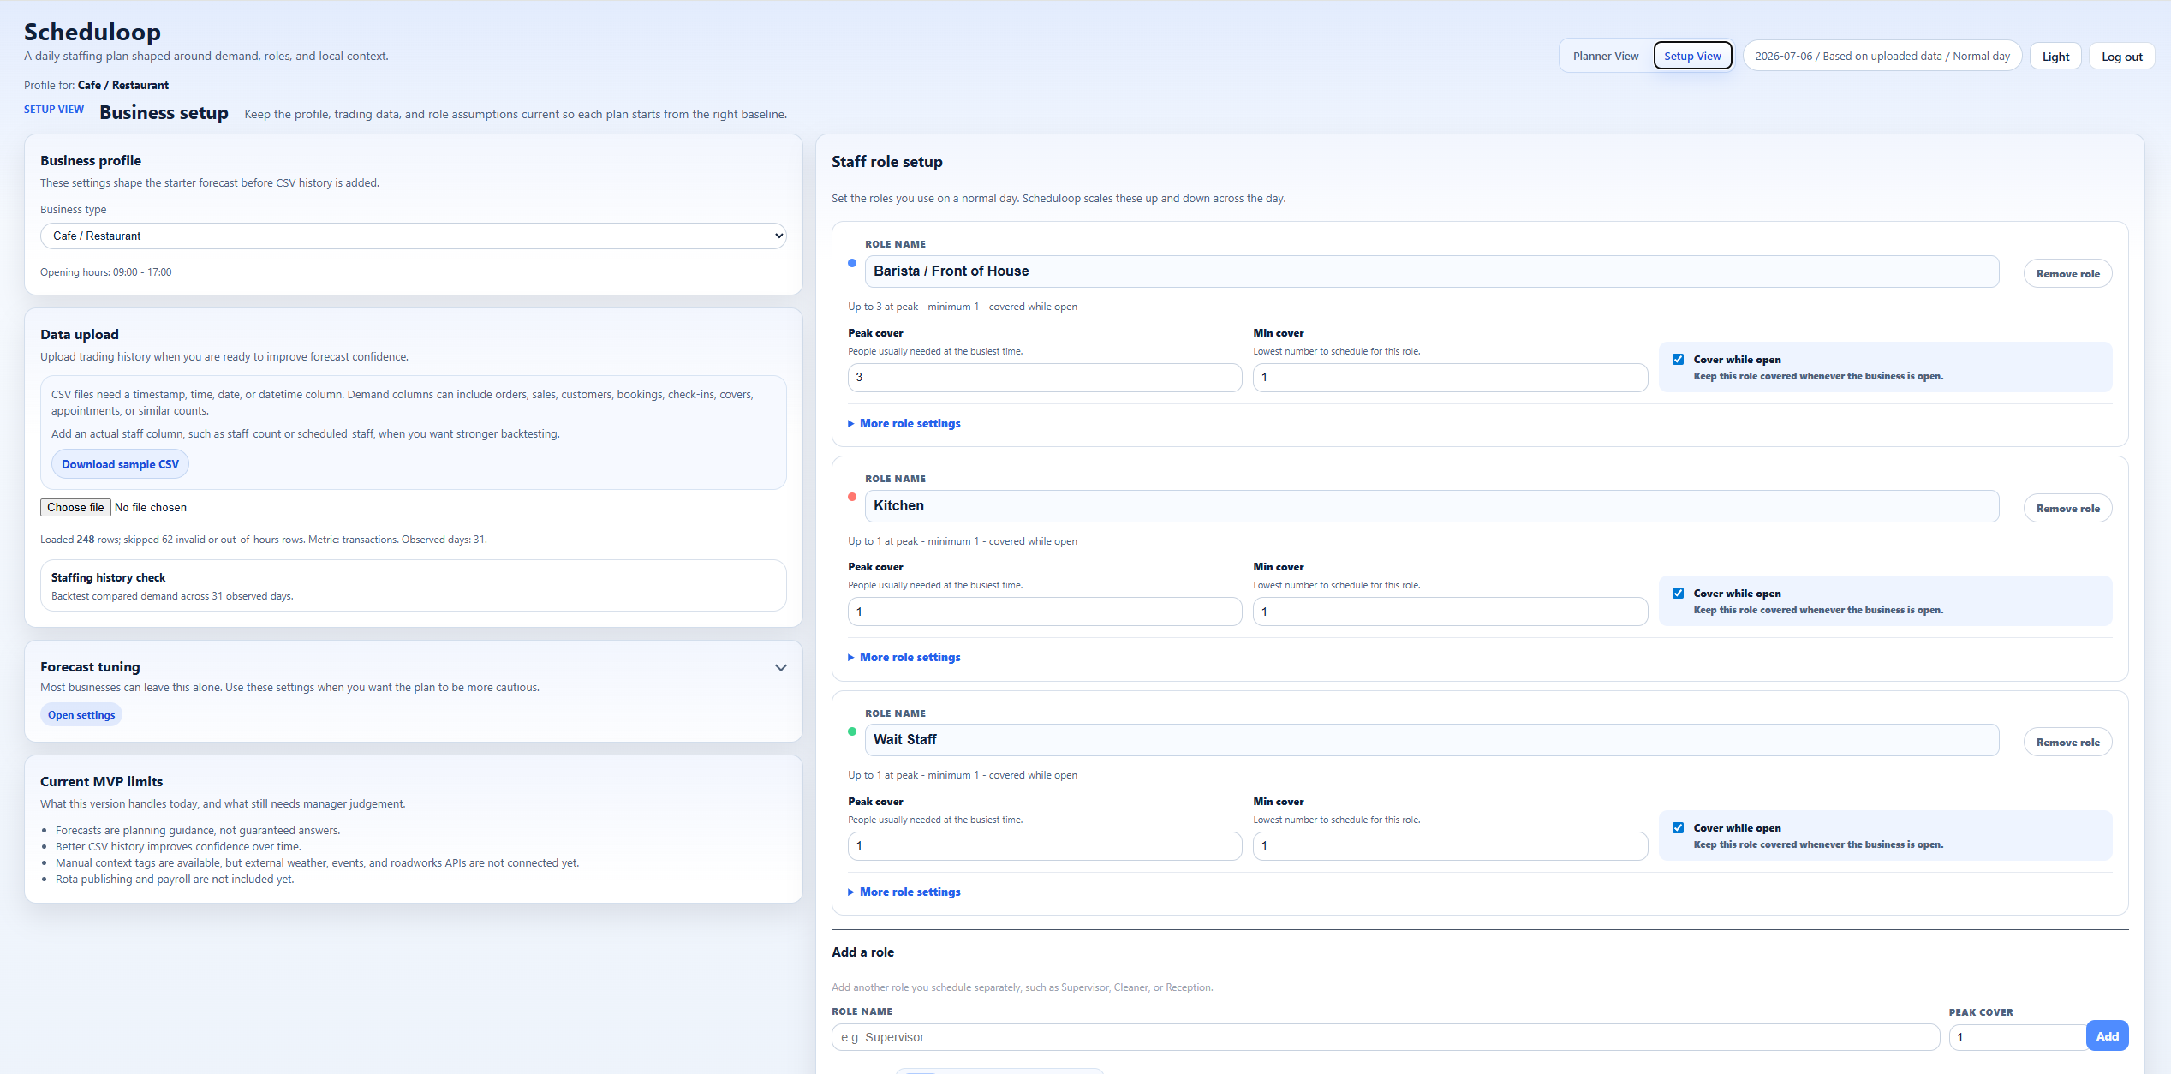This screenshot has width=2171, height=1074.
Task: Click the Barista Peak cover field
Action: pyautogui.click(x=1044, y=378)
